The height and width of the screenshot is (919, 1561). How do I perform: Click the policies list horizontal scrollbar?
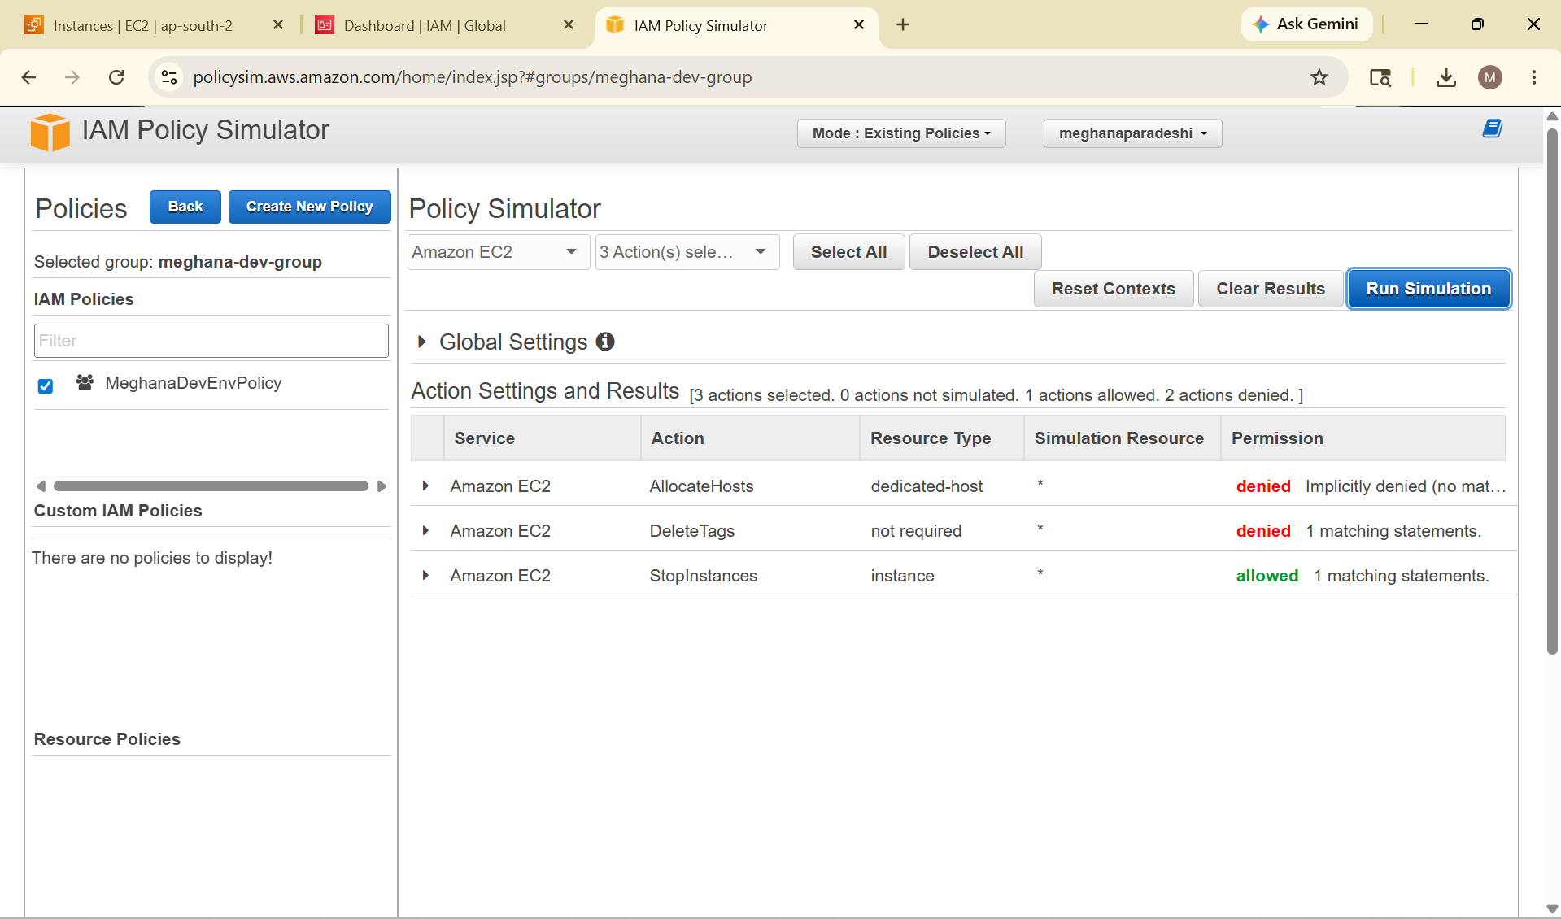(211, 486)
